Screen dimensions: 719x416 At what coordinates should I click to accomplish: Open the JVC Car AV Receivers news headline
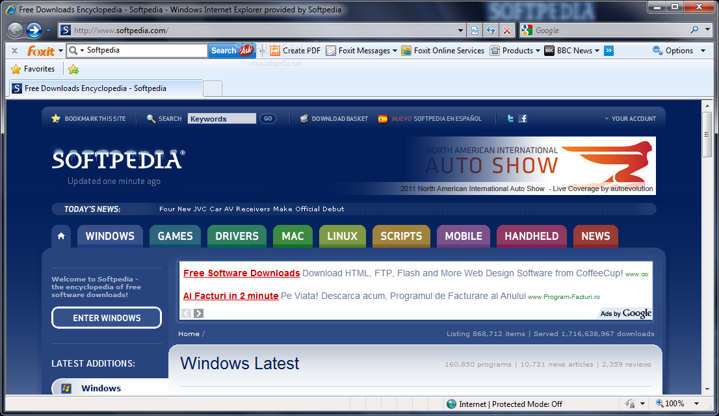click(x=252, y=209)
